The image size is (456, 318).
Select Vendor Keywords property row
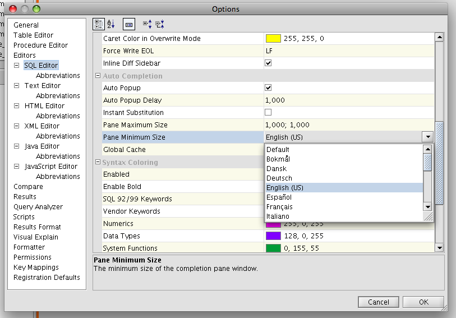[183, 211]
